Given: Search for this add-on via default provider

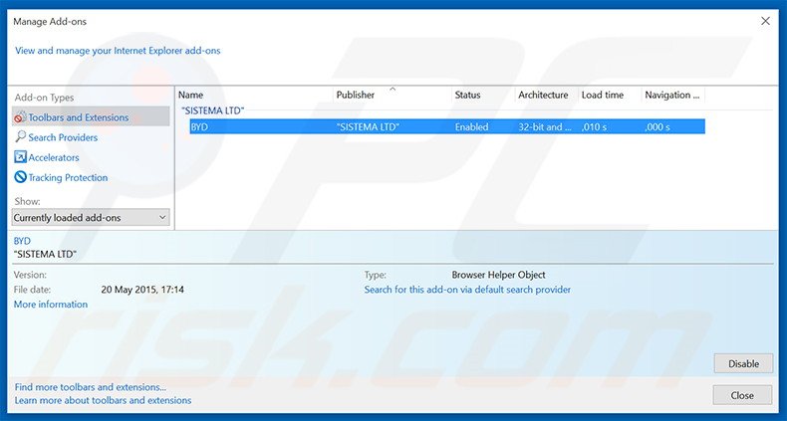Looking at the screenshot, I should tap(467, 290).
